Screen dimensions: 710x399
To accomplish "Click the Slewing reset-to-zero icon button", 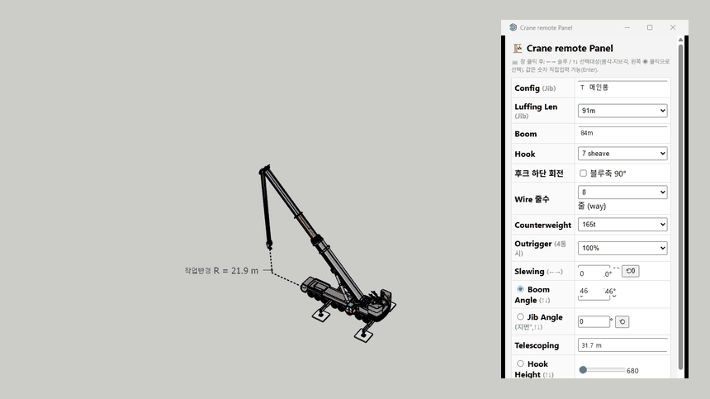I will click(630, 271).
